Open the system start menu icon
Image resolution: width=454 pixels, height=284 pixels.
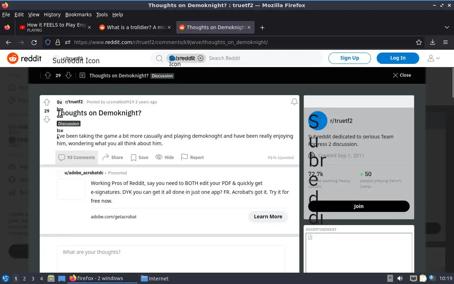[6, 279]
